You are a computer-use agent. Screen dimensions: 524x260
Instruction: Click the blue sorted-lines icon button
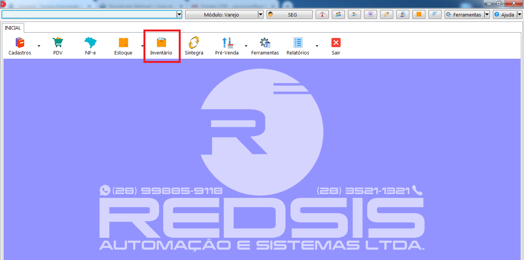[435, 15]
